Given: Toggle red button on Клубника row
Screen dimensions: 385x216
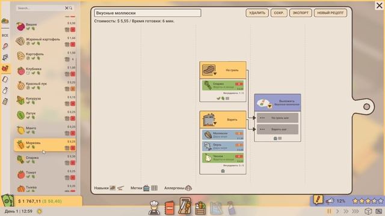Looking at the screenshot, I should coord(73,74).
